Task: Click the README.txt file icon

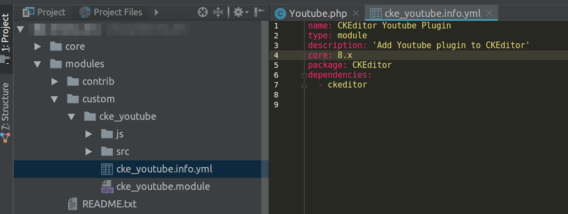Action: pyautogui.click(x=72, y=204)
